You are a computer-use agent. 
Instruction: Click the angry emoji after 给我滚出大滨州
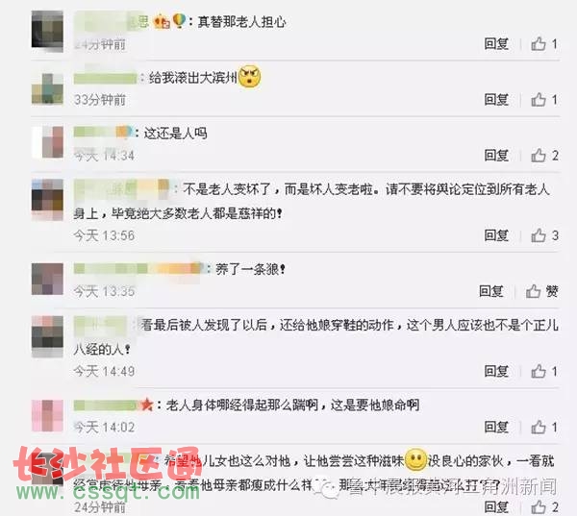click(x=249, y=77)
